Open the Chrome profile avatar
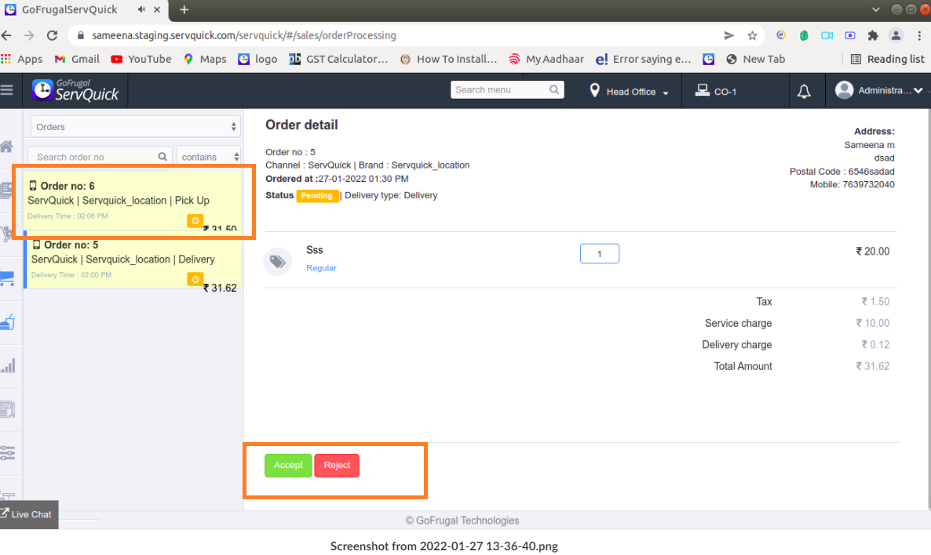931x555 pixels. tap(896, 35)
